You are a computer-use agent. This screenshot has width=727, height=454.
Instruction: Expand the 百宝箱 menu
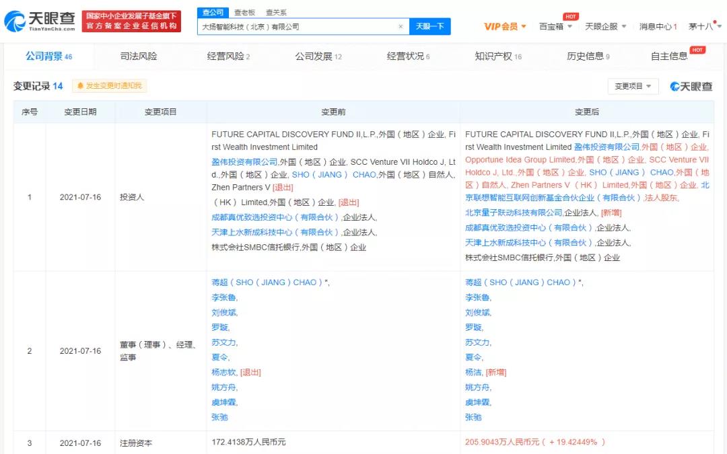(555, 27)
